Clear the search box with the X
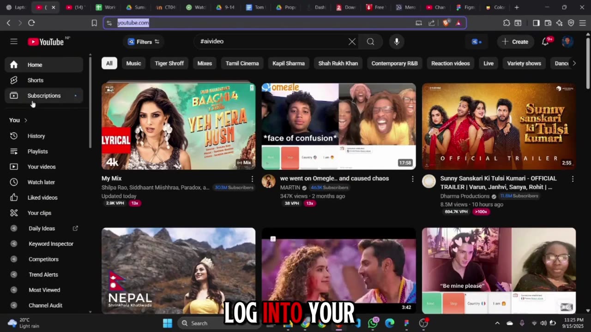 point(352,41)
